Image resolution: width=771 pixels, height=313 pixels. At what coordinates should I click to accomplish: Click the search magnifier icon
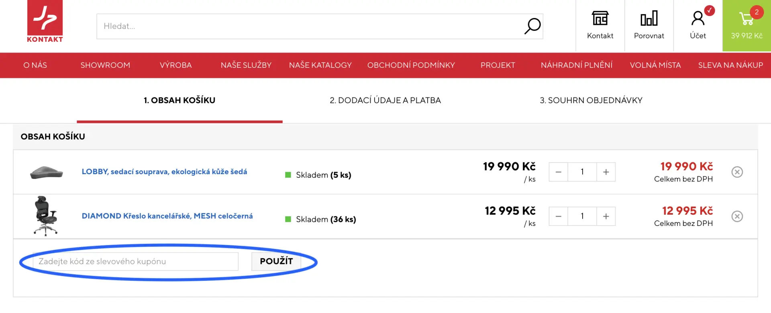(532, 26)
